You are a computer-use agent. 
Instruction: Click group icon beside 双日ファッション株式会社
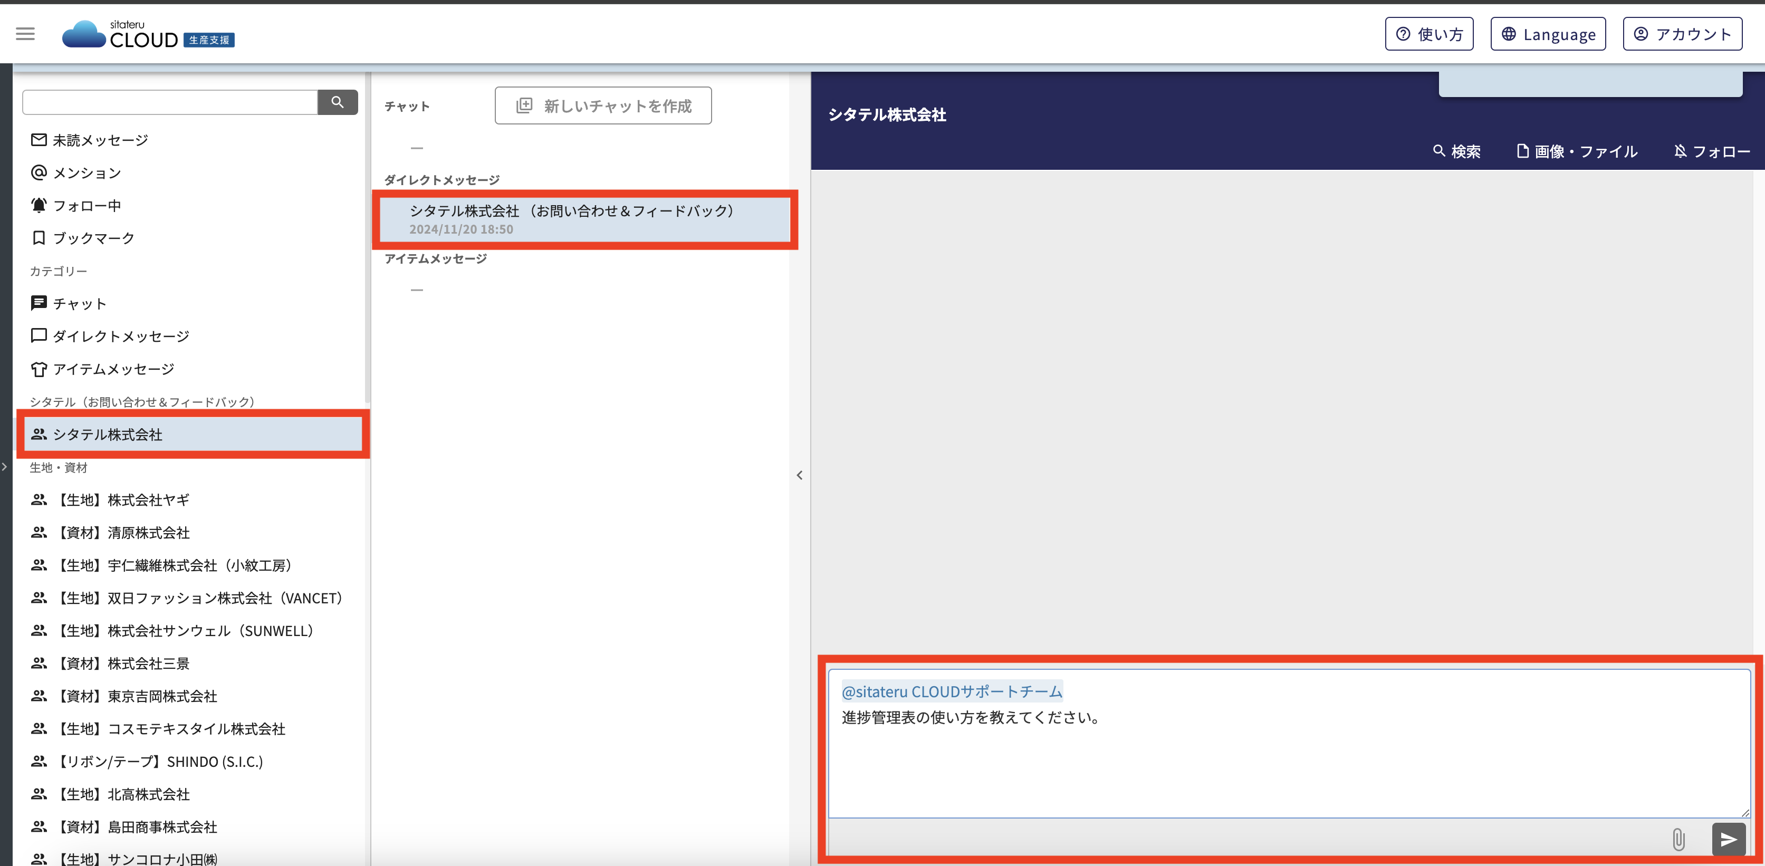[x=39, y=598]
